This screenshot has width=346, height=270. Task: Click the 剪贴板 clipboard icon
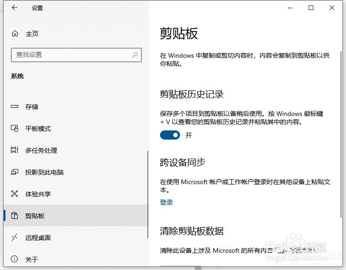[15, 215]
